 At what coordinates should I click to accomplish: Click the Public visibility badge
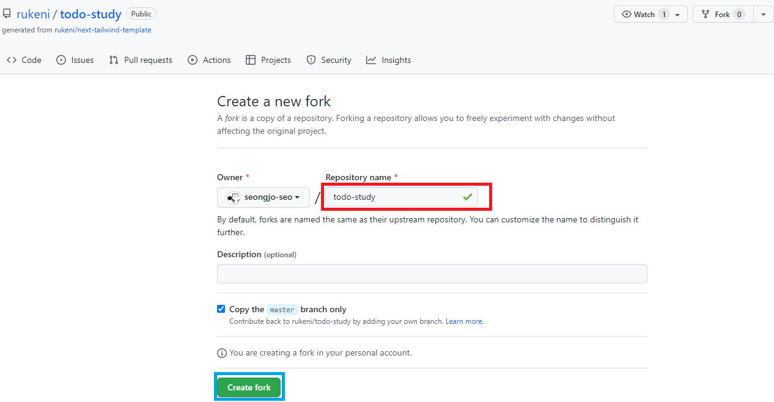coord(141,13)
